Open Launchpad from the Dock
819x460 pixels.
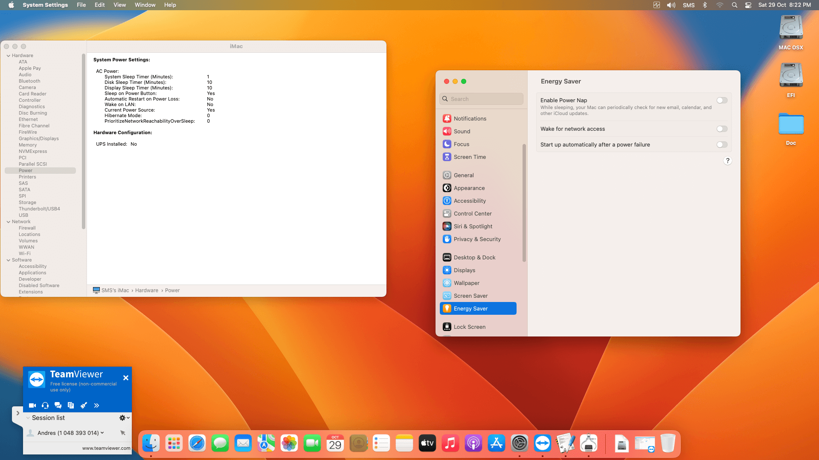(x=174, y=443)
